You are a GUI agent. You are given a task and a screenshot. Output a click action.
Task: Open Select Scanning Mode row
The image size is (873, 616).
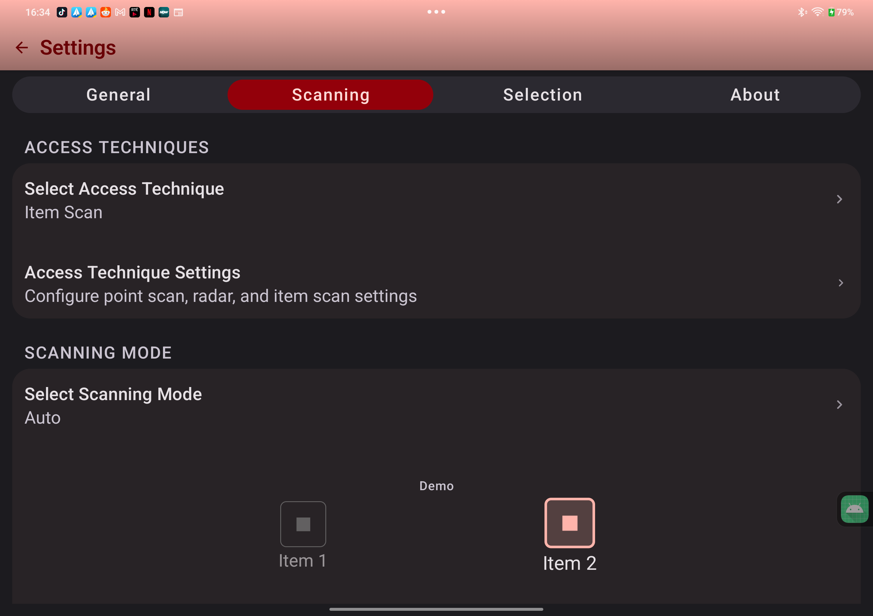point(436,406)
